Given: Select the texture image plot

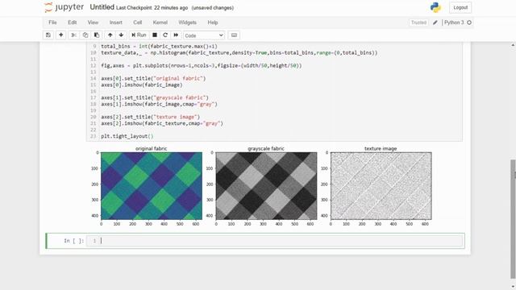Looking at the screenshot, I should pyautogui.click(x=381, y=186).
